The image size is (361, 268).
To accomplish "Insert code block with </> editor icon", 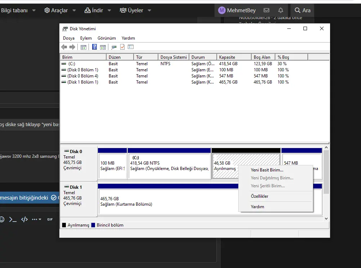I will (24, 219).
